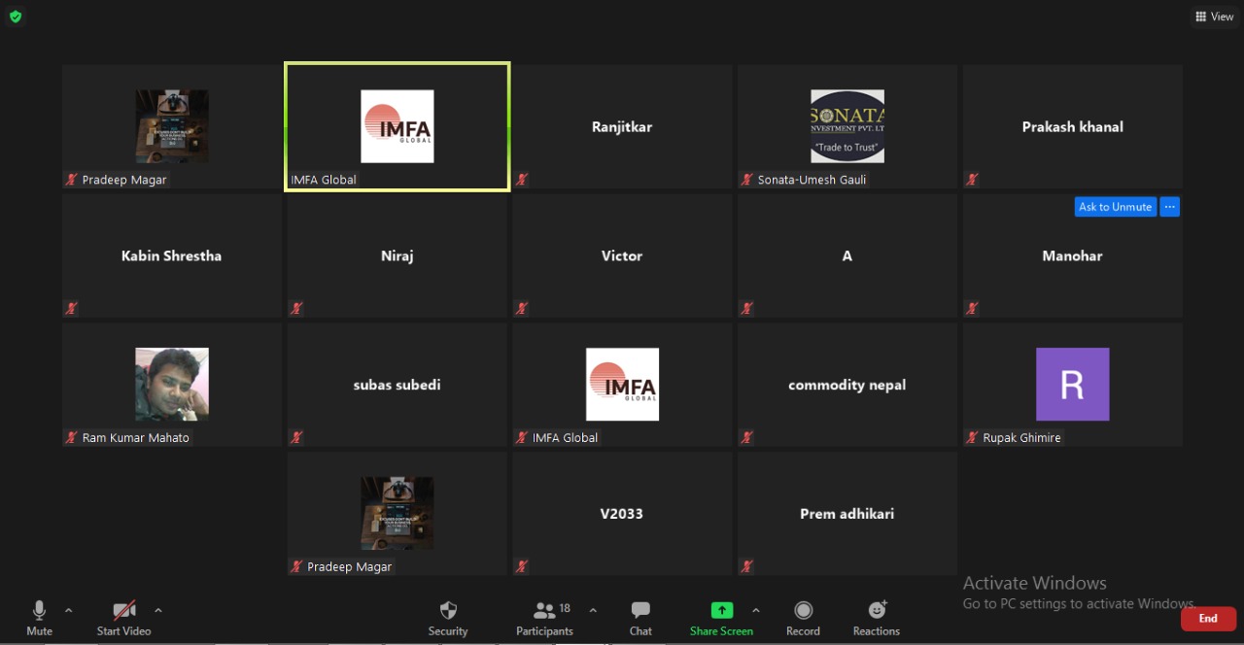Open the Reactions smiley menu
The width and height of the screenshot is (1244, 645).
click(x=877, y=618)
